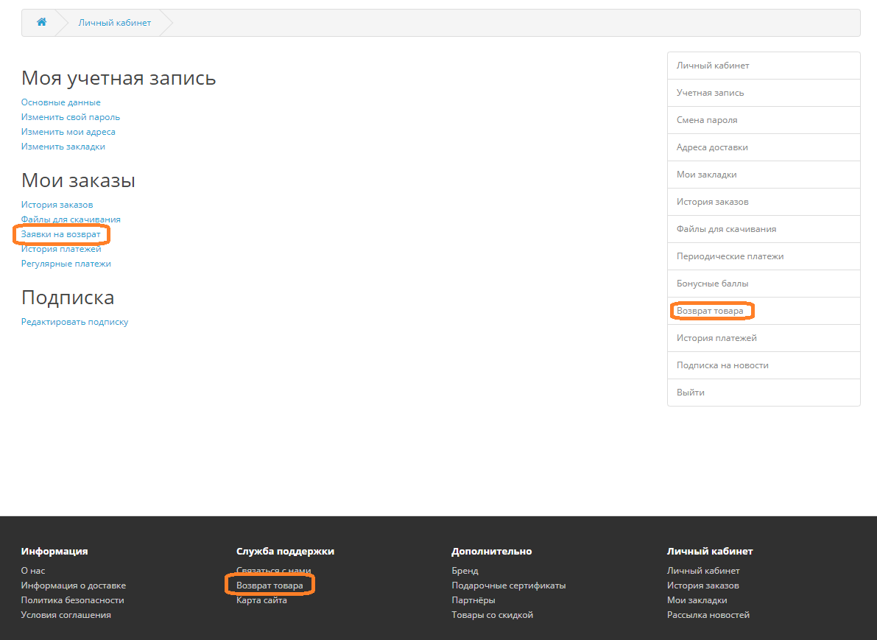Click footer link Возврат товара
The height and width of the screenshot is (640, 877).
(x=269, y=586)
